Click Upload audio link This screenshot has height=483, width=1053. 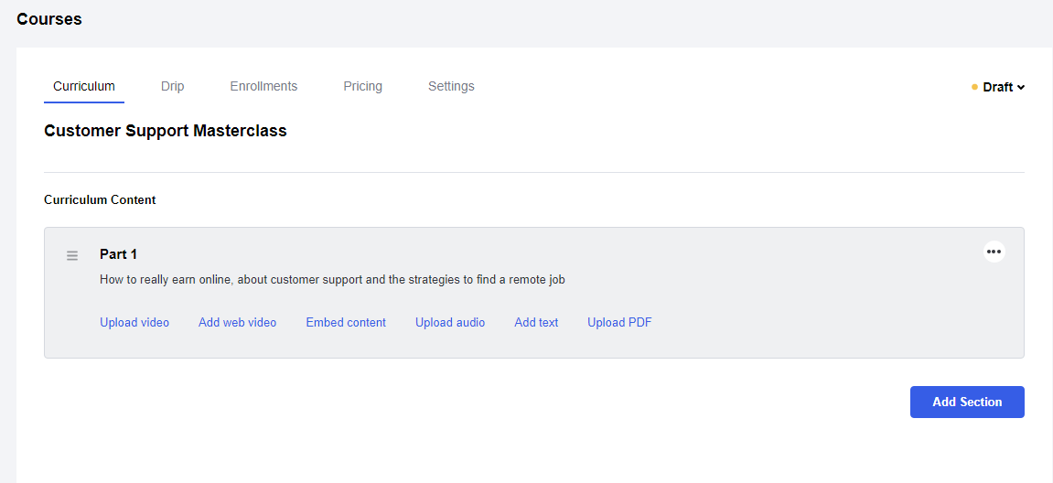click(450, 322)
